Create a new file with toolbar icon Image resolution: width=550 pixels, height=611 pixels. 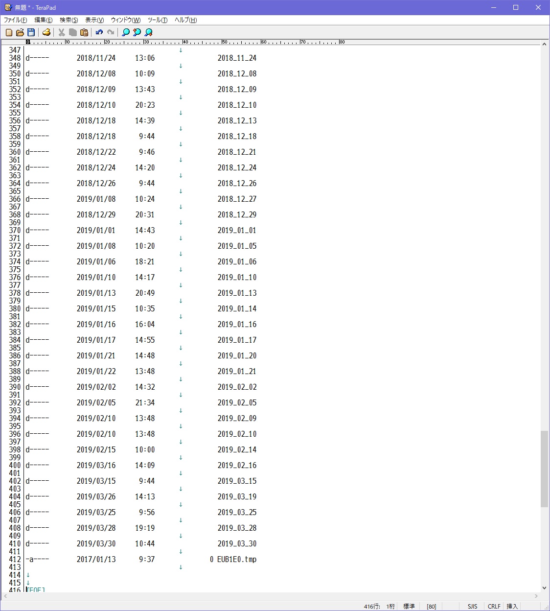point(9,32)
